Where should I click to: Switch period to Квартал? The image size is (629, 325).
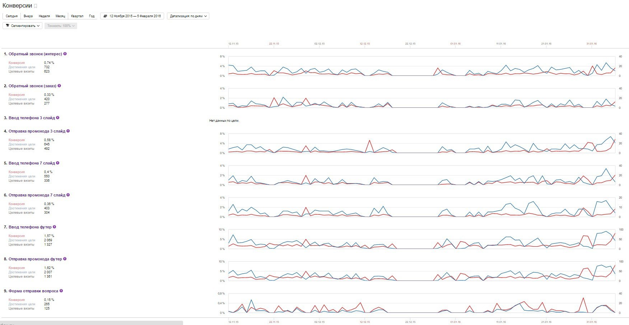pyautogui.click(x=77, y=16)
